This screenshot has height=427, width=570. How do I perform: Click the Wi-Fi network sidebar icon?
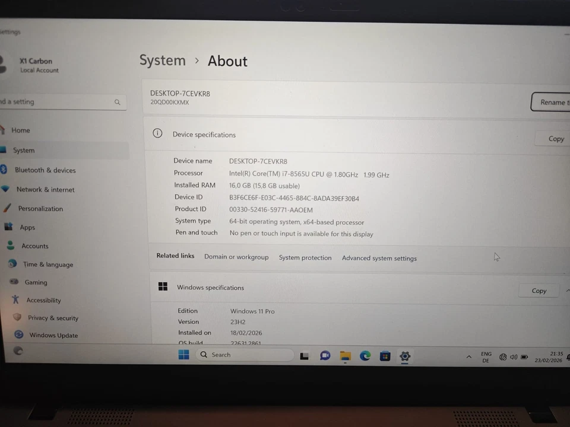tap(5, 189)
